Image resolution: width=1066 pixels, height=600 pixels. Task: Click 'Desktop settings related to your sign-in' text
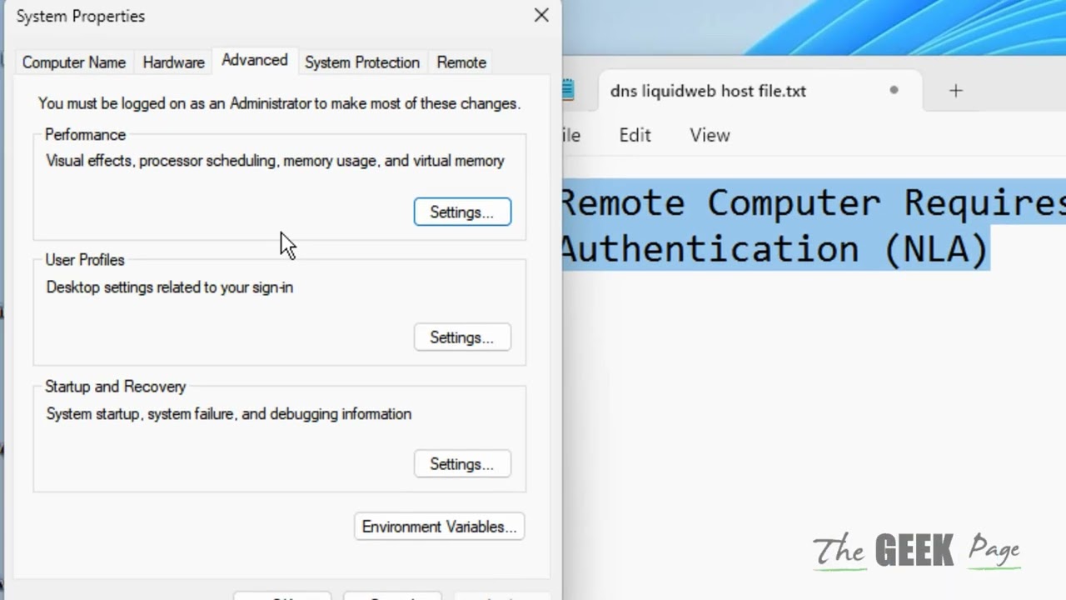click(x=170, y=287)
